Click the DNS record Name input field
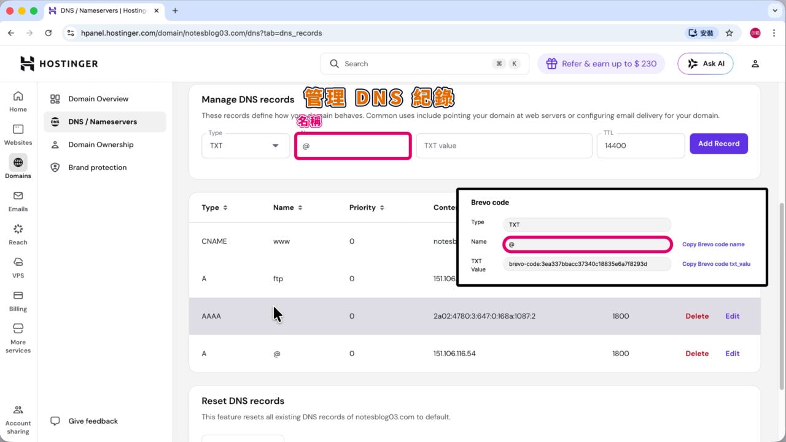This screenshot has width=786, height=442. tap(352, 146)
